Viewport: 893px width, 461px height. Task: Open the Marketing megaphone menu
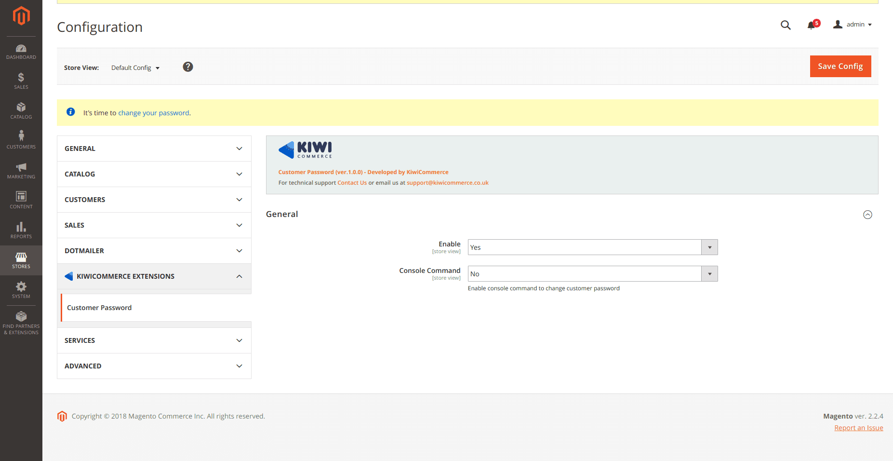[x=21, y=170]
